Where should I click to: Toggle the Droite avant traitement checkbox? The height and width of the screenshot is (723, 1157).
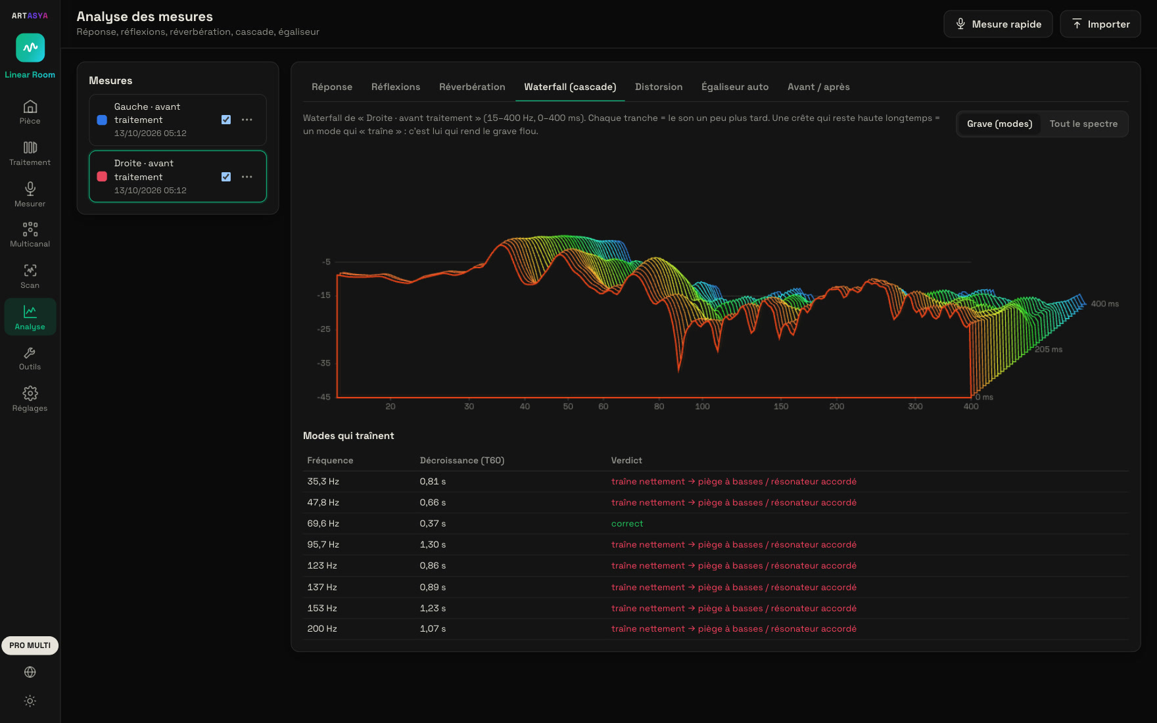[x=226, y=177]
